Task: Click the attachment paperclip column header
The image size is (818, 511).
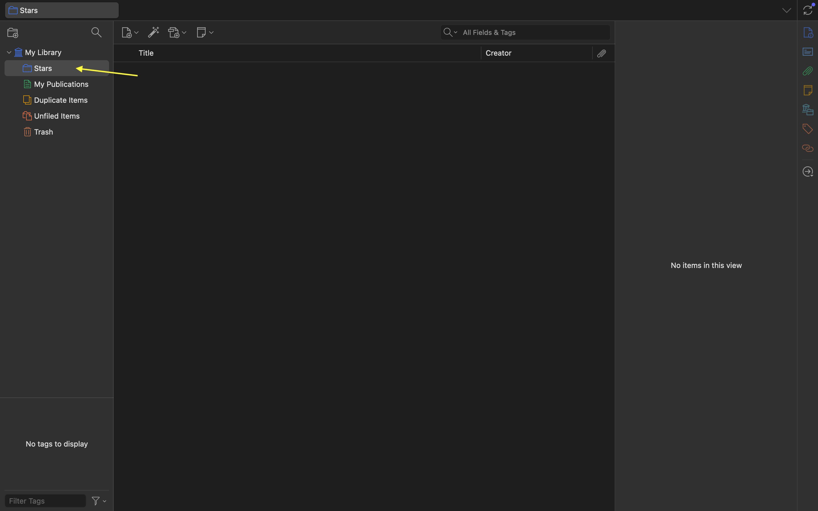Action: coord(601,53)
